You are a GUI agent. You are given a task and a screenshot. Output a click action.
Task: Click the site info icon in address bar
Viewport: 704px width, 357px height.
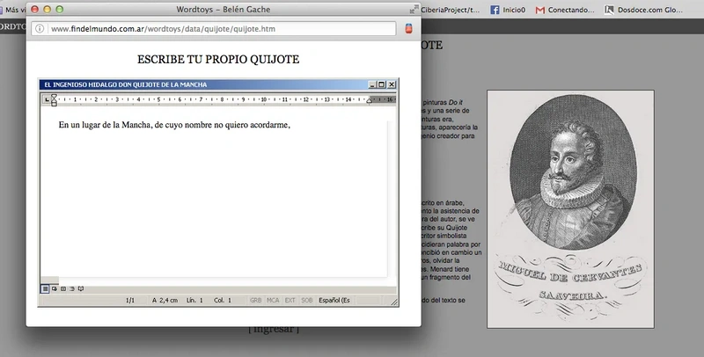point(40,29)
